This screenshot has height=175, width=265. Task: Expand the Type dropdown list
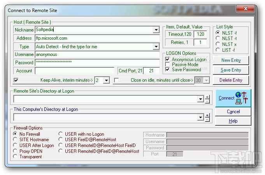click(156, 46)
